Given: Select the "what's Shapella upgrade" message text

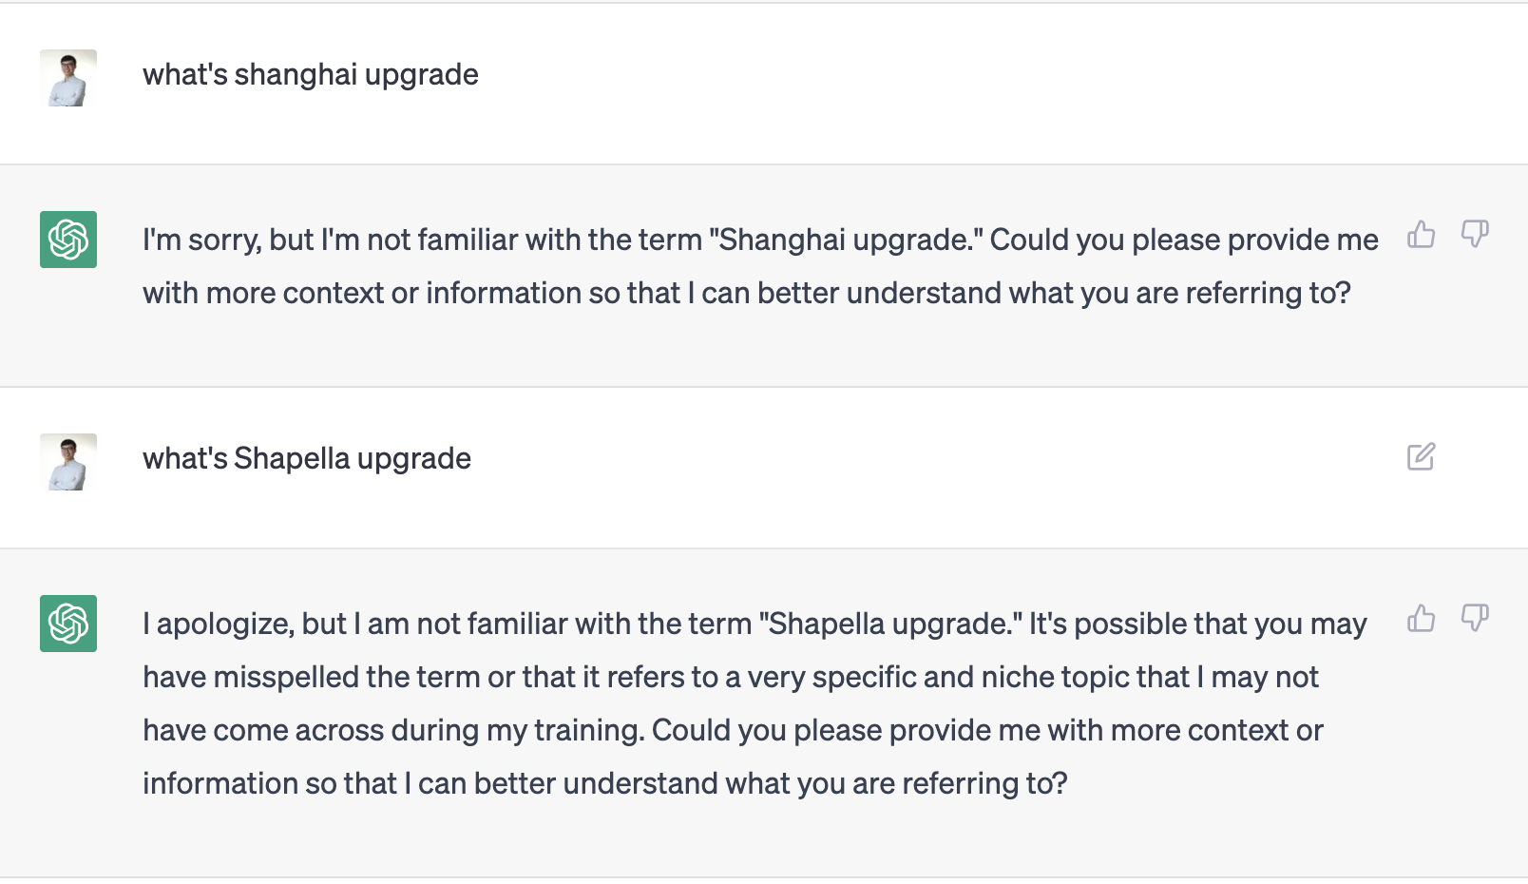Looking at the screenshot, I should click(306, 458).
